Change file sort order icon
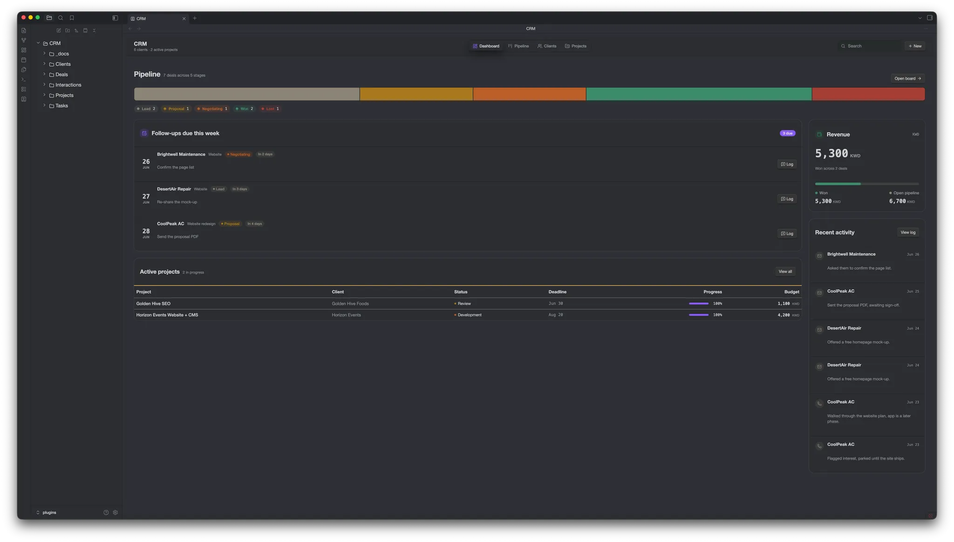Screen dimensions: 954x542 pos(76,30)
